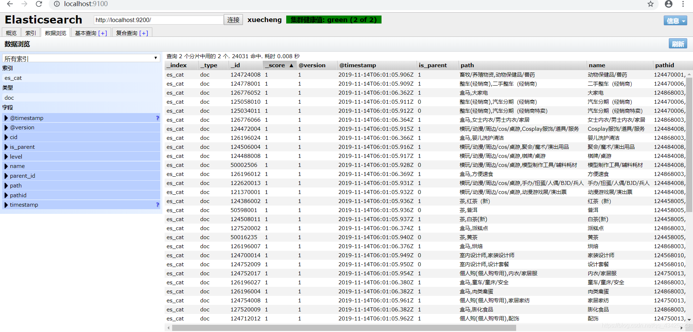Sort by the path column header
This screenshot has height=332, width=693.
pos(522,65)
